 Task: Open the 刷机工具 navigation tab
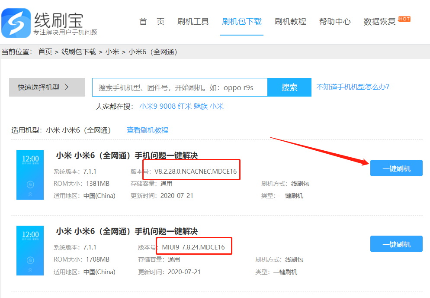(193, 21)
